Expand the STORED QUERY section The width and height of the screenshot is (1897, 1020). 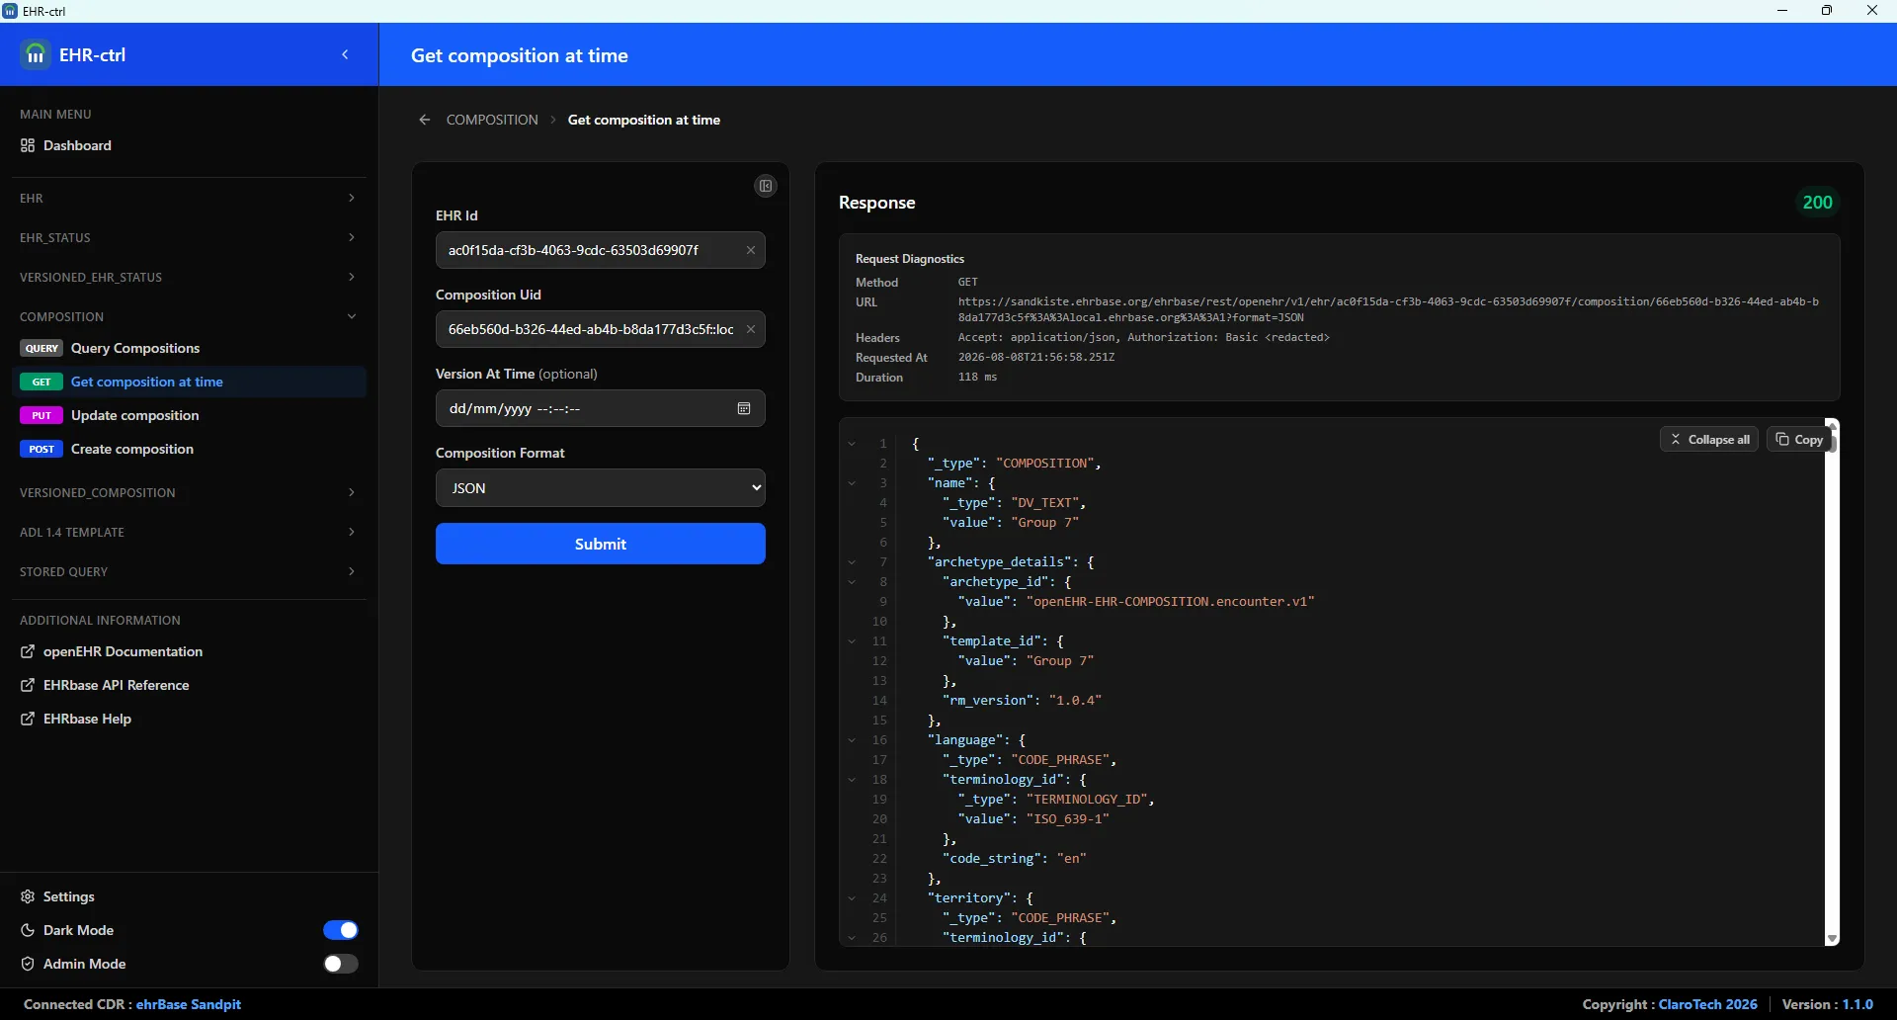coord(189,571)
